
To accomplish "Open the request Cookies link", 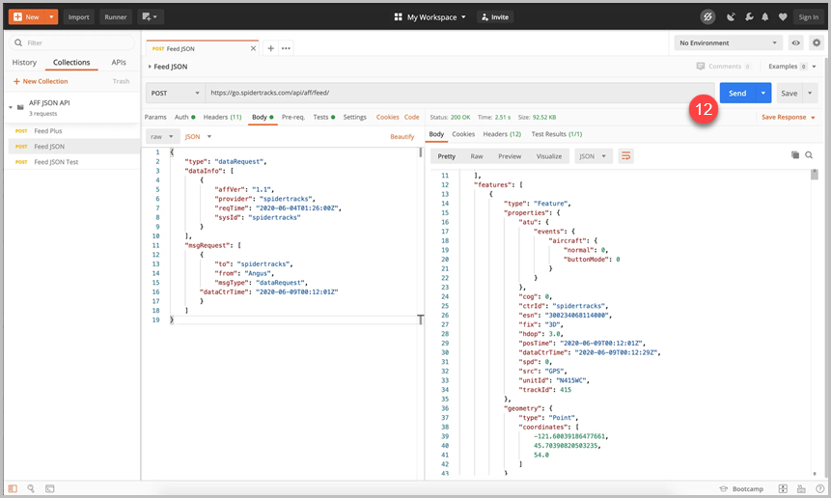I will 387,117.
